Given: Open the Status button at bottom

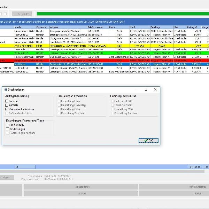Looking at the screenshot, I should pyautogui.click(x=198, y=193).
